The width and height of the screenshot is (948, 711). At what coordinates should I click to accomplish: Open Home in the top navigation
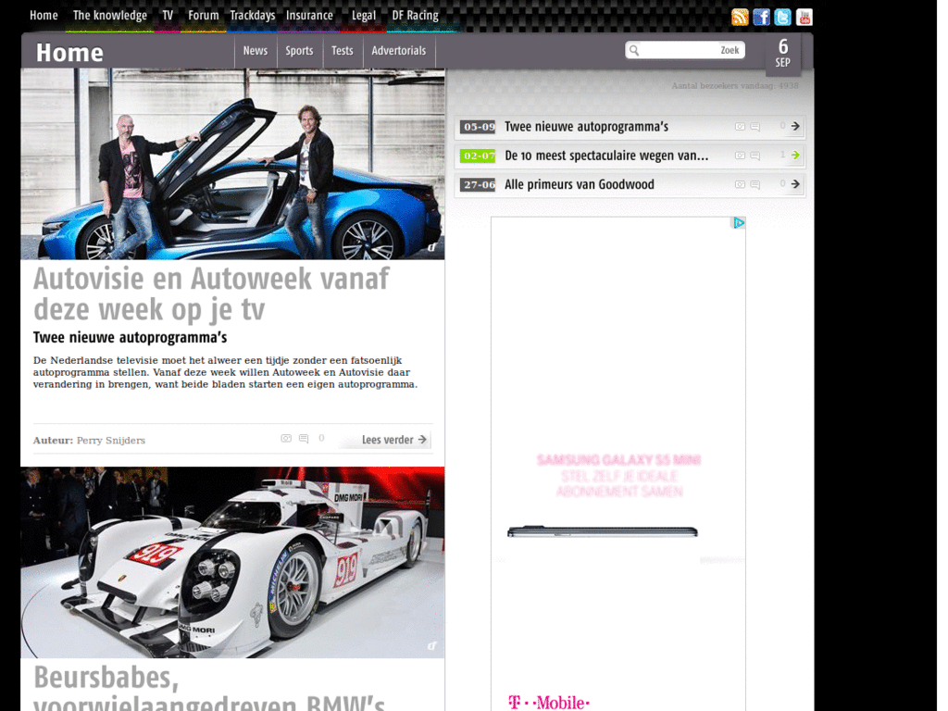click(x=44, y=16)
